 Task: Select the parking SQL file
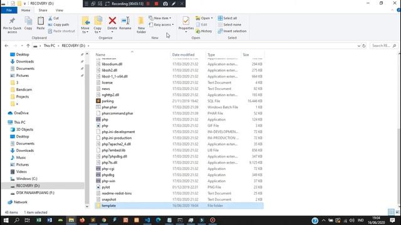click(x=107, y=101)
